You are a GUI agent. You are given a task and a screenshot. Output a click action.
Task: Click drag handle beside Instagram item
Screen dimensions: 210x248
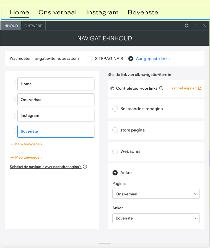(15, 115)
